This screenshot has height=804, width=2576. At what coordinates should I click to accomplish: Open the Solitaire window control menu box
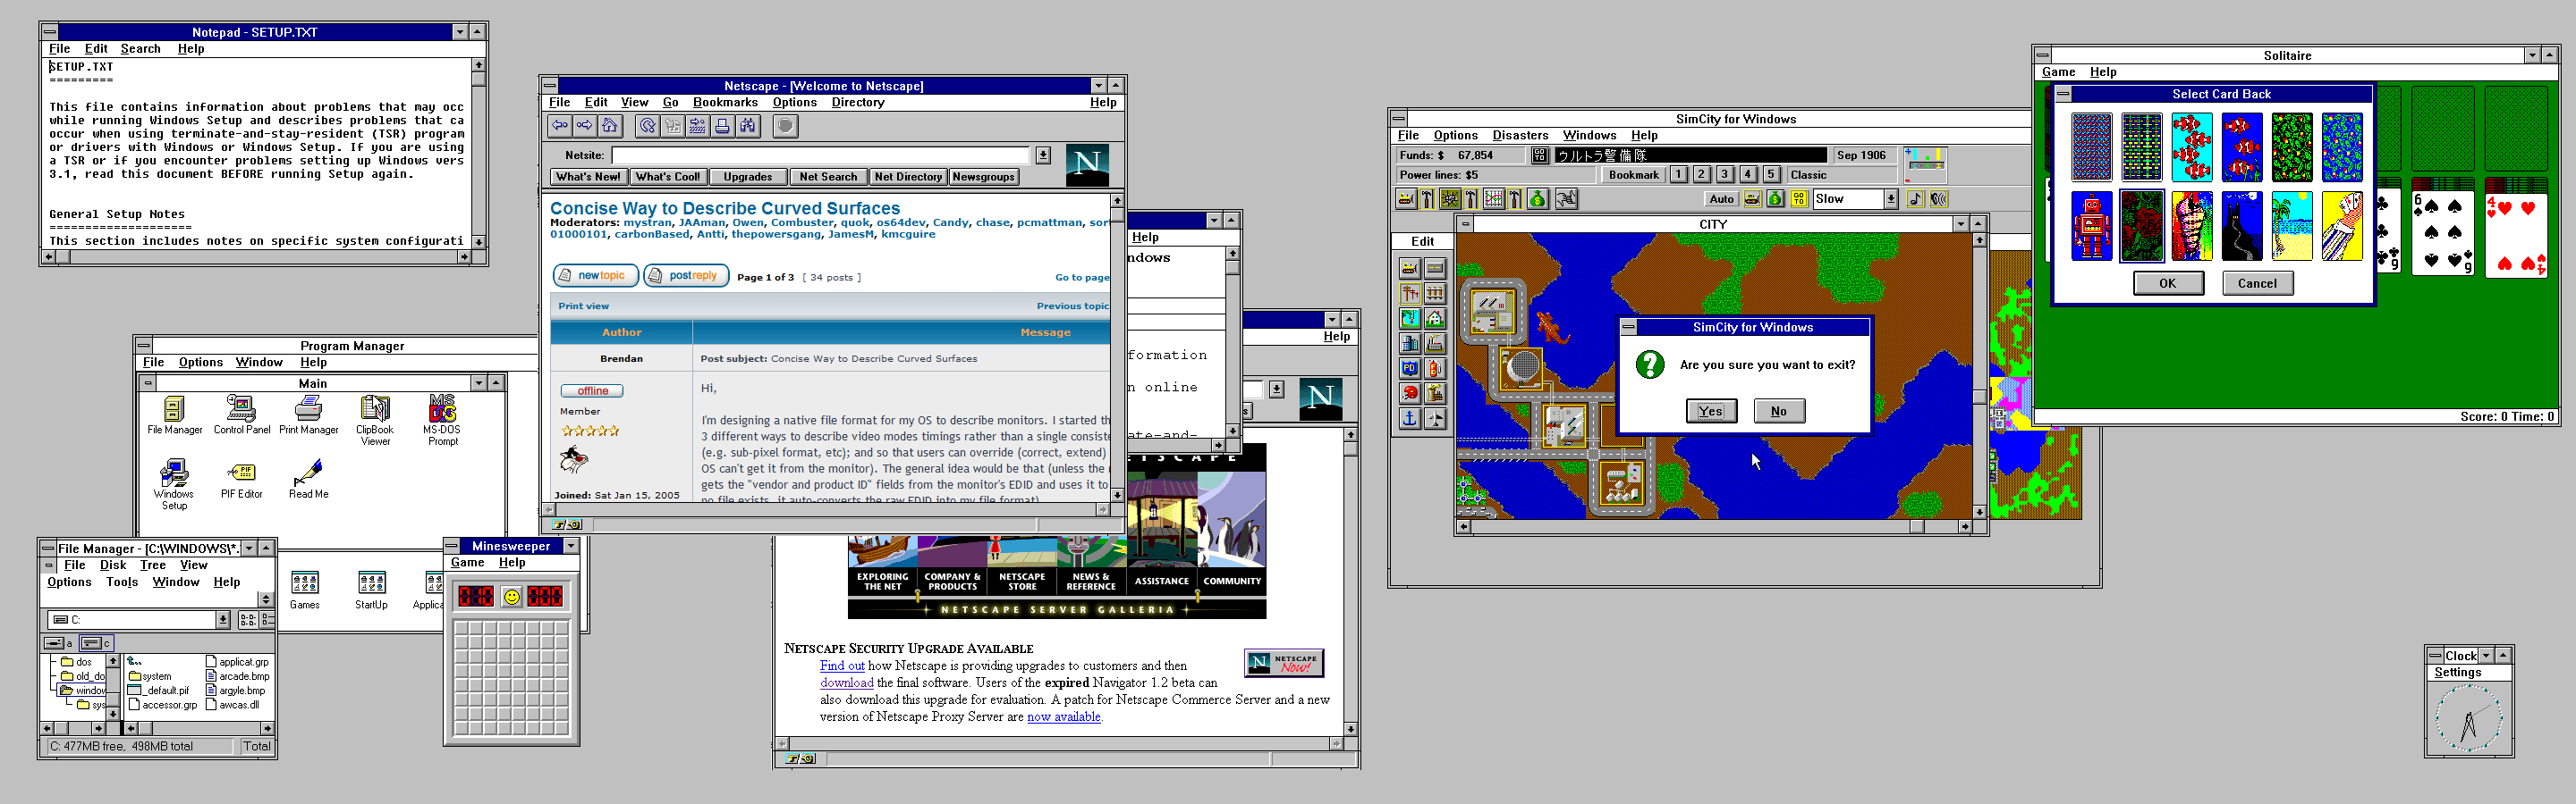[2043, 54]
